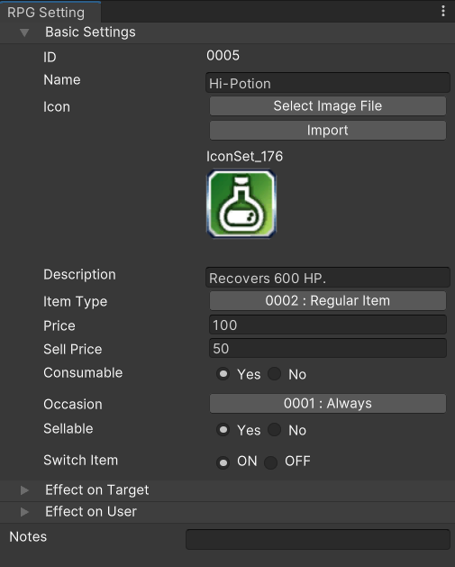Click the Sell Price field
Screen dimensions: 455x567
[x=327, y=348]
